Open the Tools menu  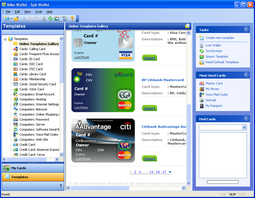pos(38,12)
